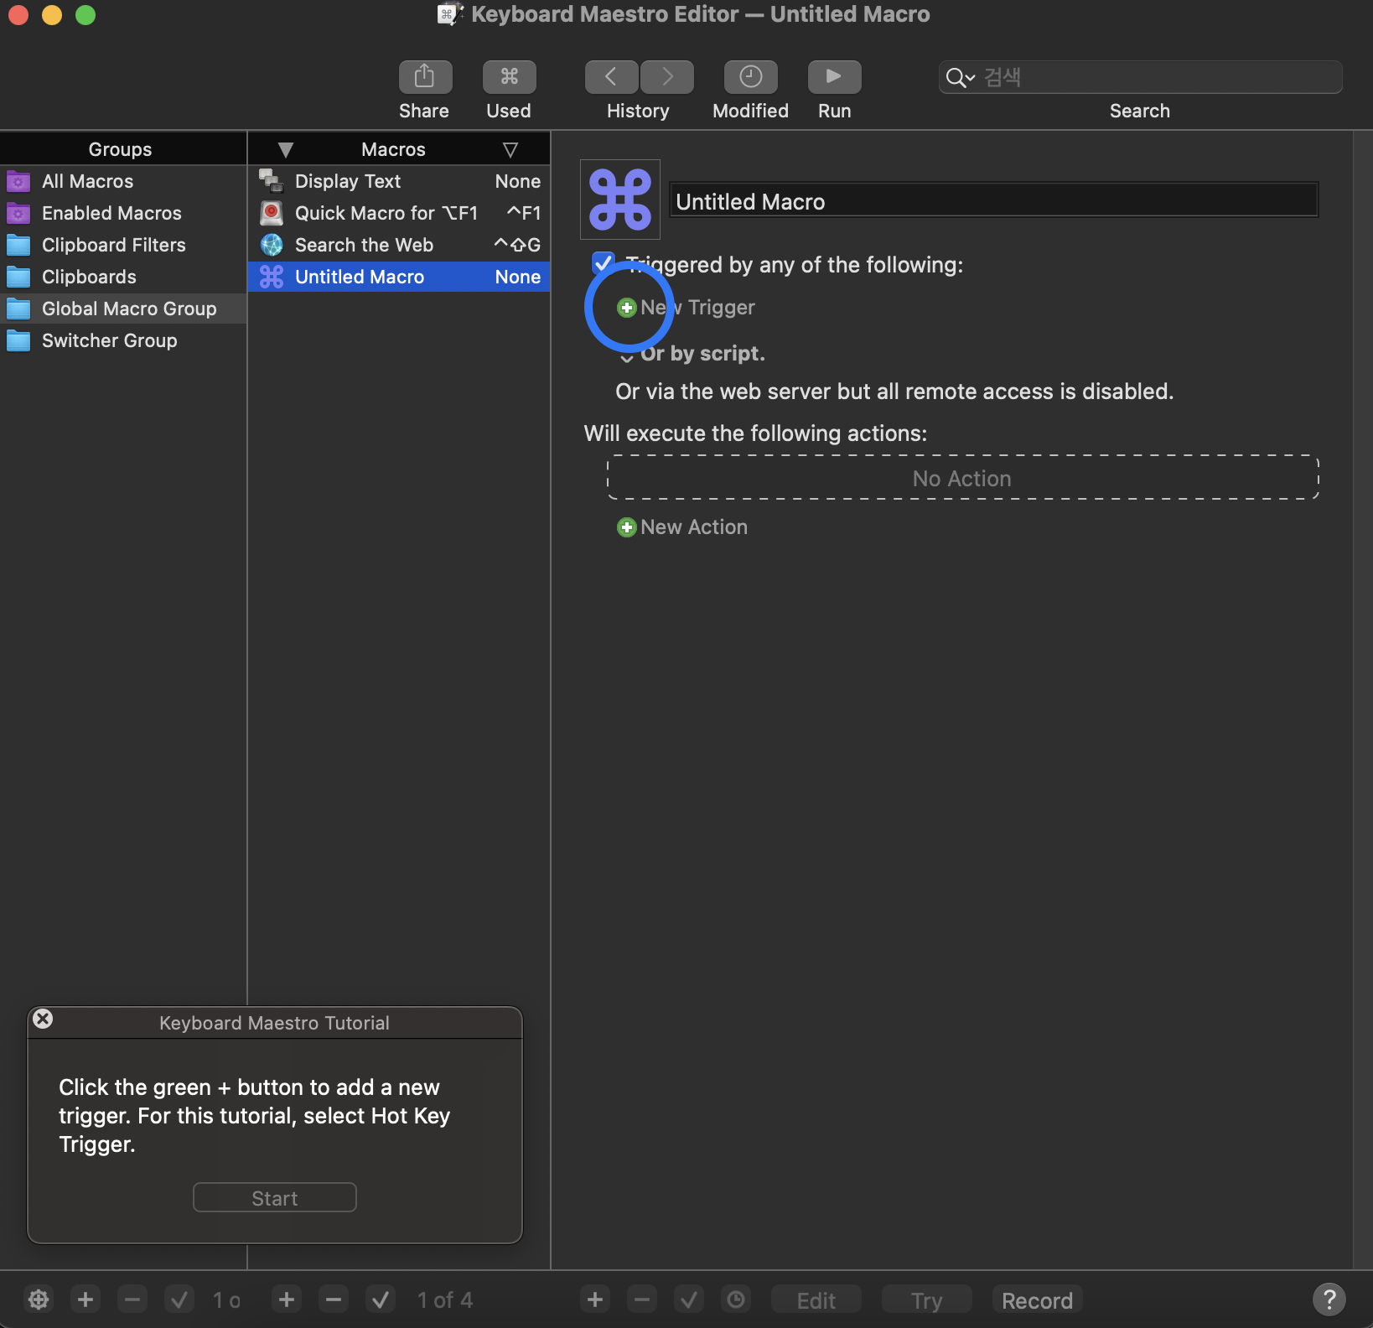Viewport: 1373px width, 1328px height.
Task: Select Untitled Macro in list
Action: tap(399, 277)
